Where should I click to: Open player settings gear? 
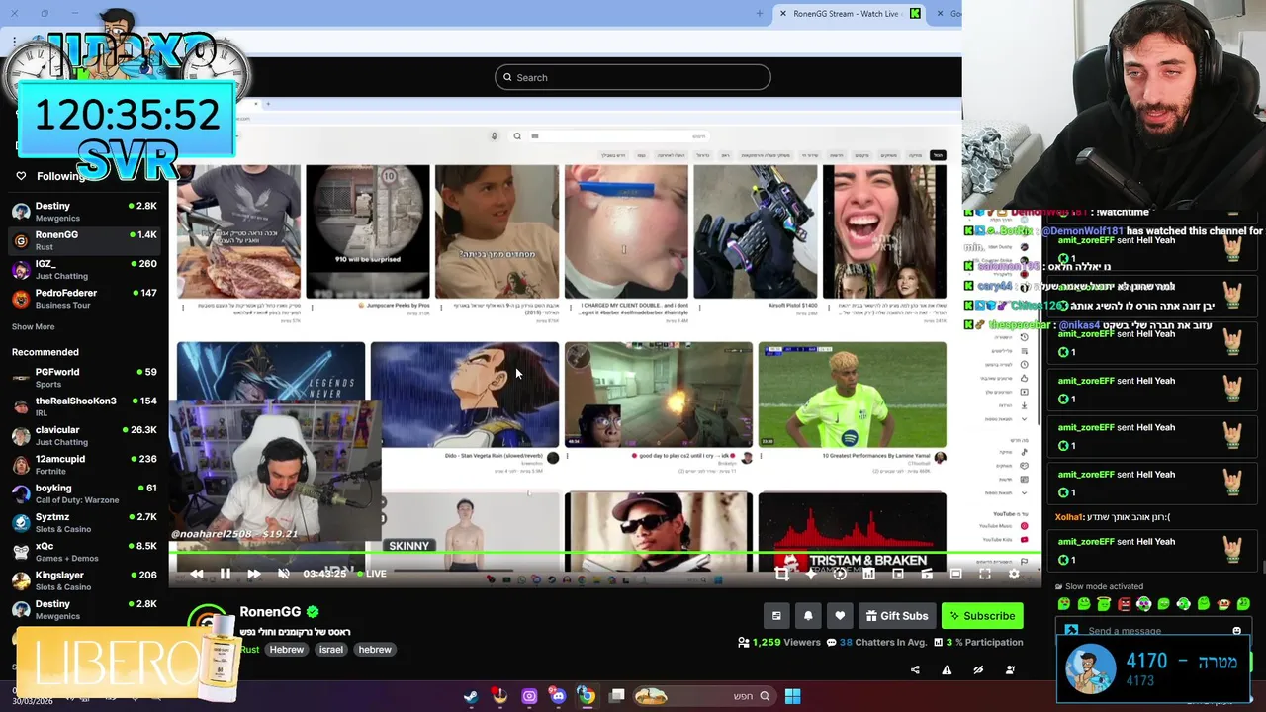1014,574
